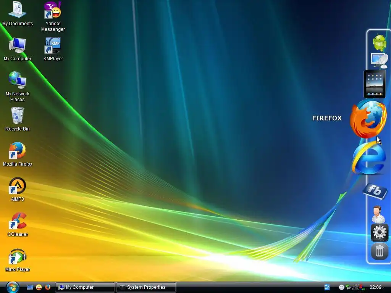Click the Yahoo smiley quick launch icon

pyautogui.click(x=39, y=287)
